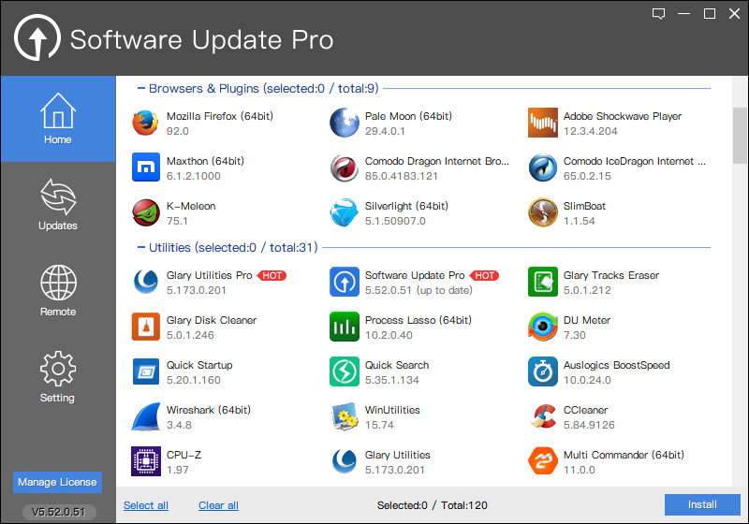
Task: Select the Process Lasso icon
Action: point(345,327)
